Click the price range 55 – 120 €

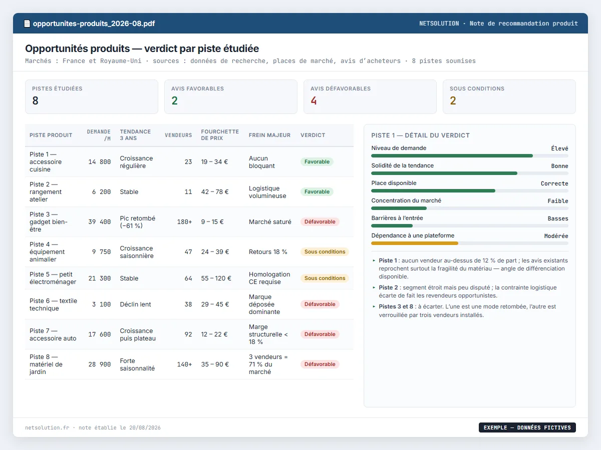point(216,278)
